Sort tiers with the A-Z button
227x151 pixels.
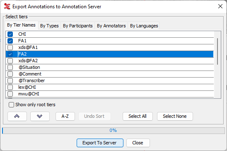65,116
